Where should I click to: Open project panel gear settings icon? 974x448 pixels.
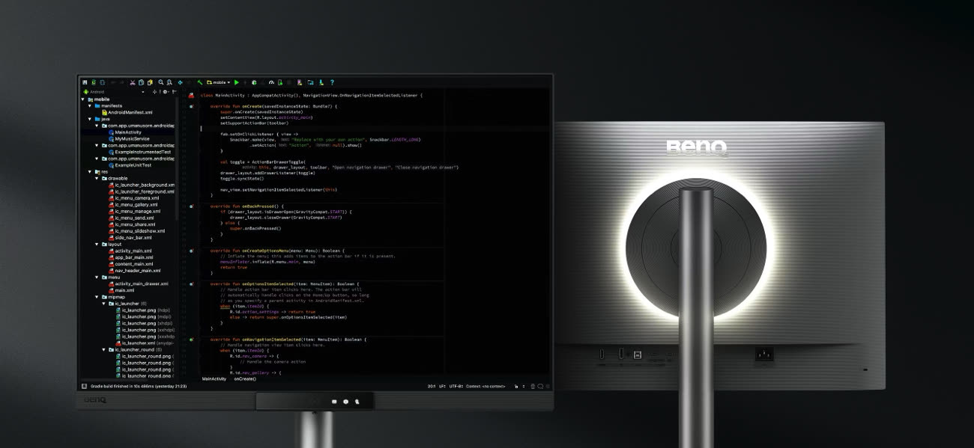[x=165, y=91]
